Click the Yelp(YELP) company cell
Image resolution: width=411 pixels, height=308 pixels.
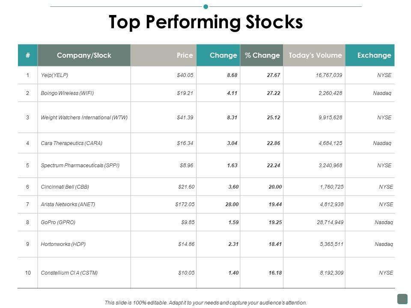click(x=54, y=75)
